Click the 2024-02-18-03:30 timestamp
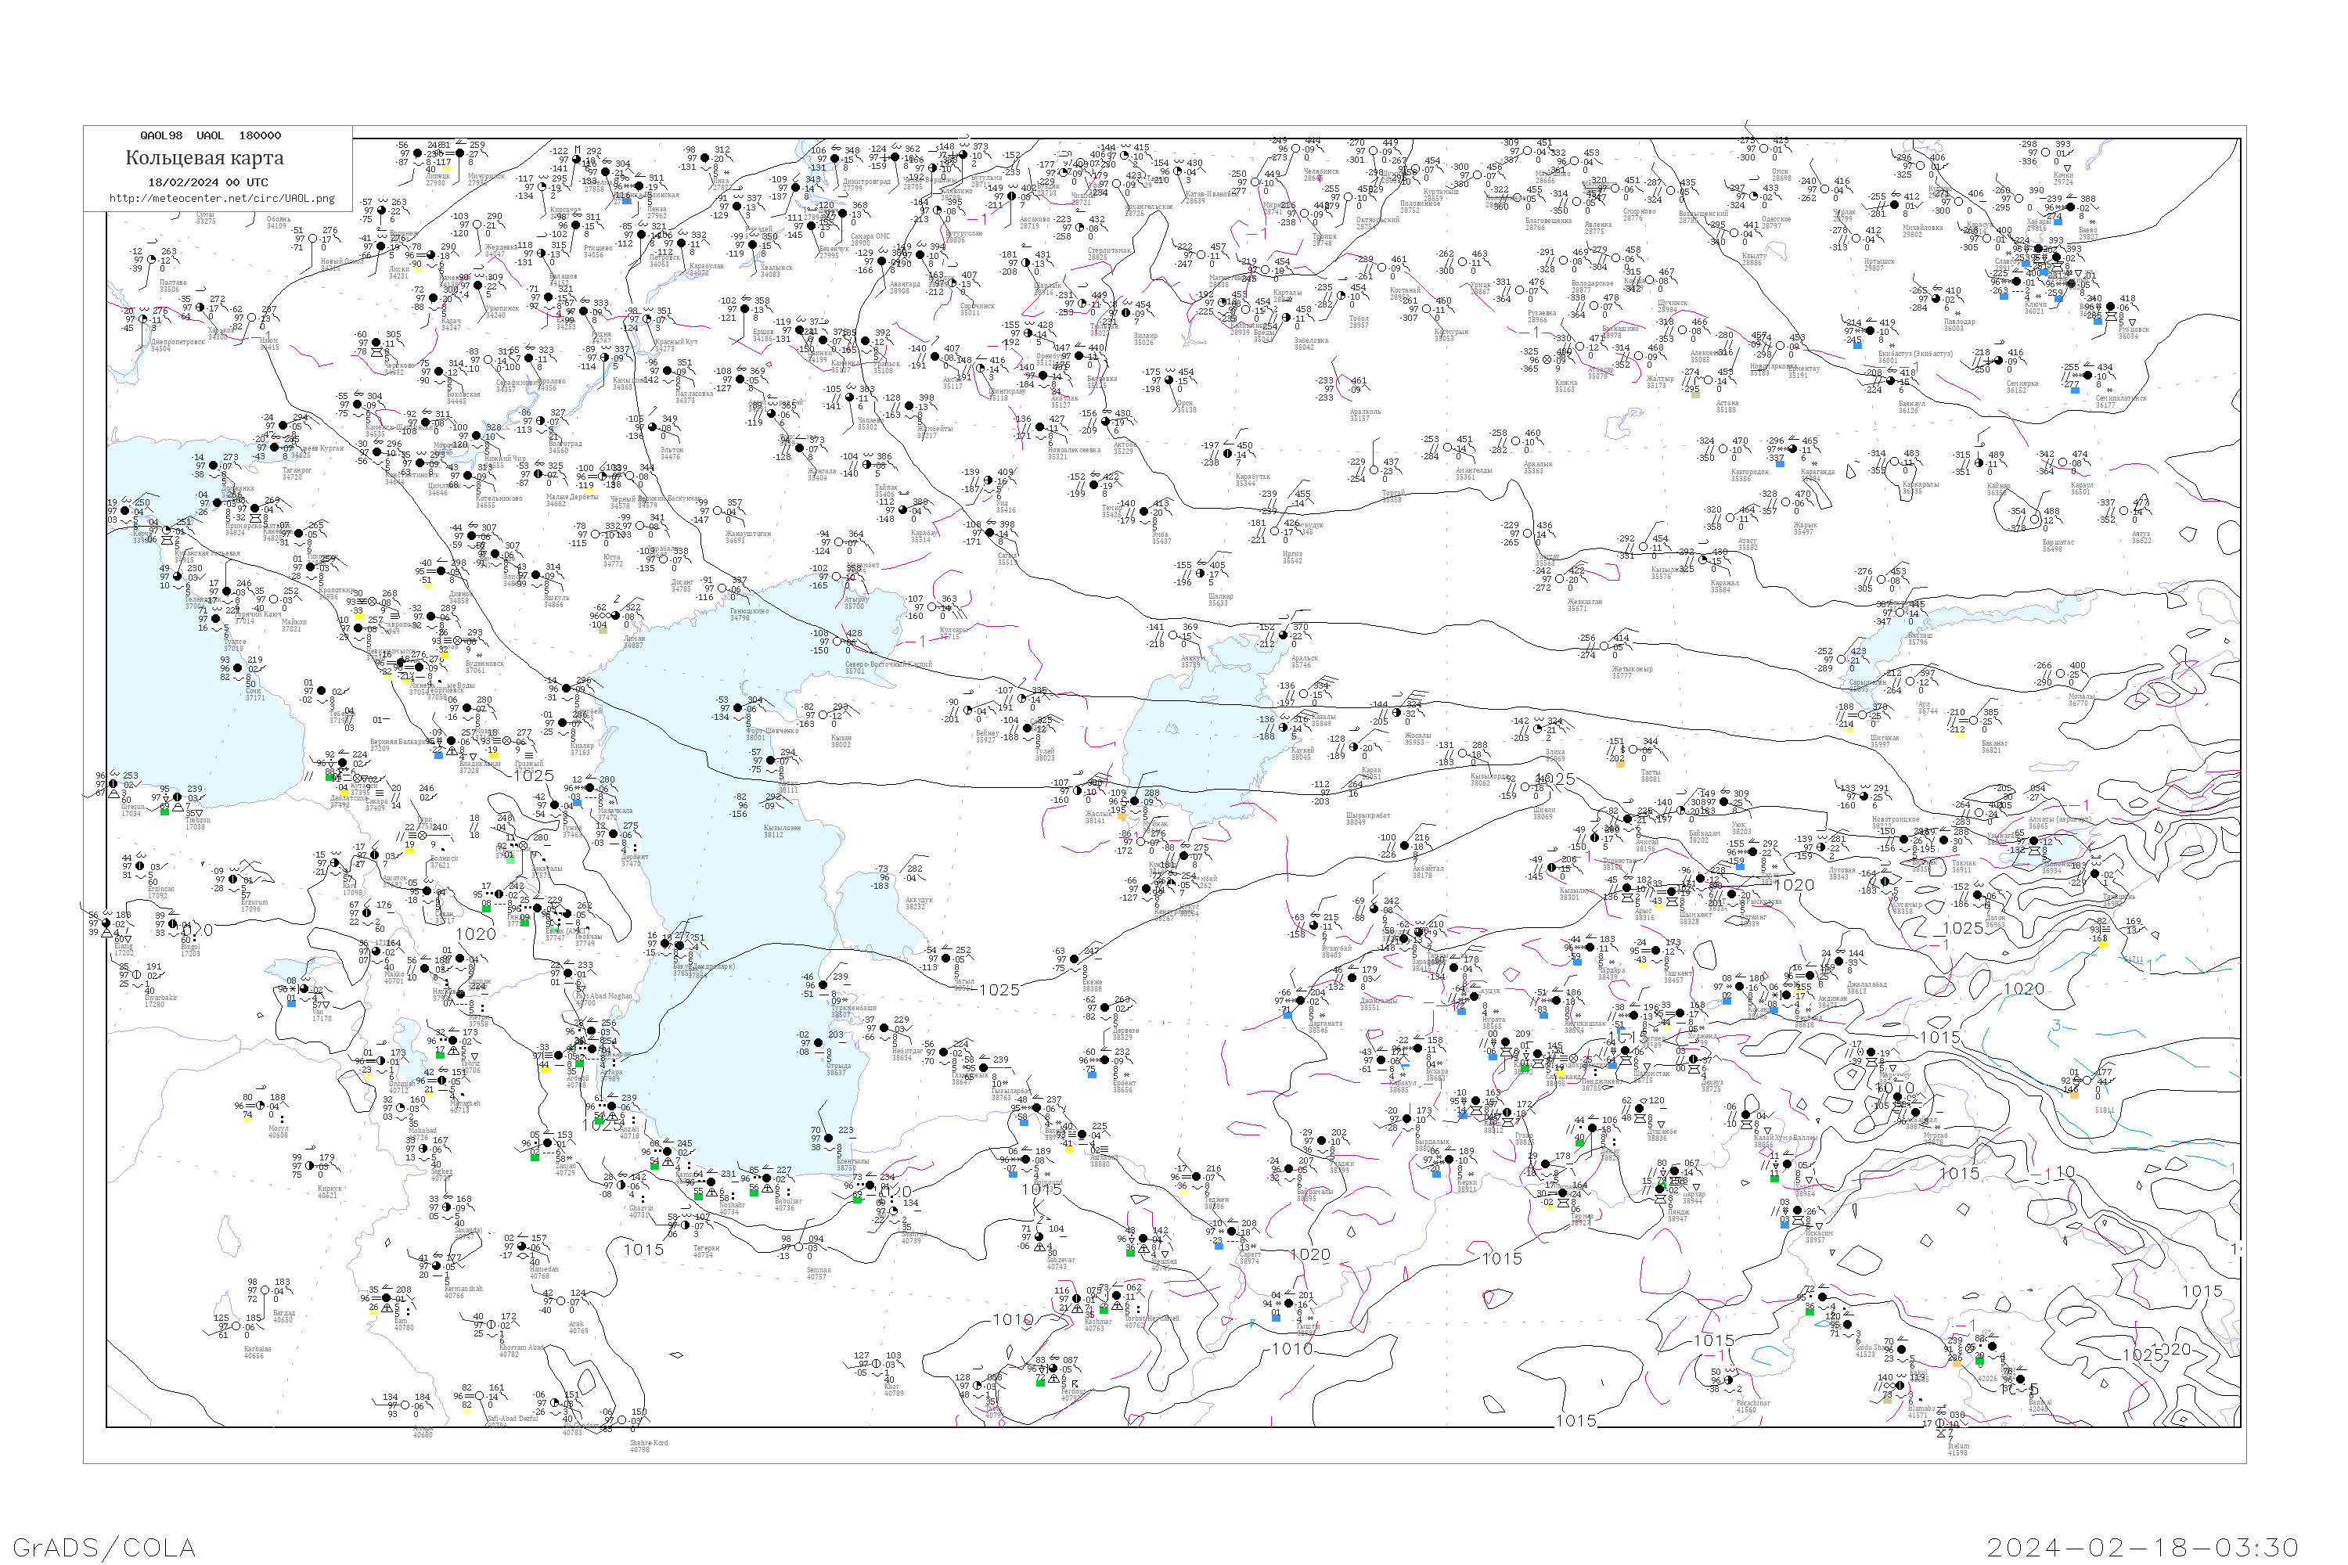This screenshot has width=2348, height=1565. pyautogui.click(x=2142, y=1547)
